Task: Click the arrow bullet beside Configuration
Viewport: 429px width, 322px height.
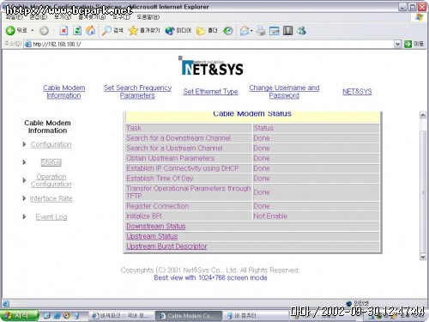Action: pos(24,144)
